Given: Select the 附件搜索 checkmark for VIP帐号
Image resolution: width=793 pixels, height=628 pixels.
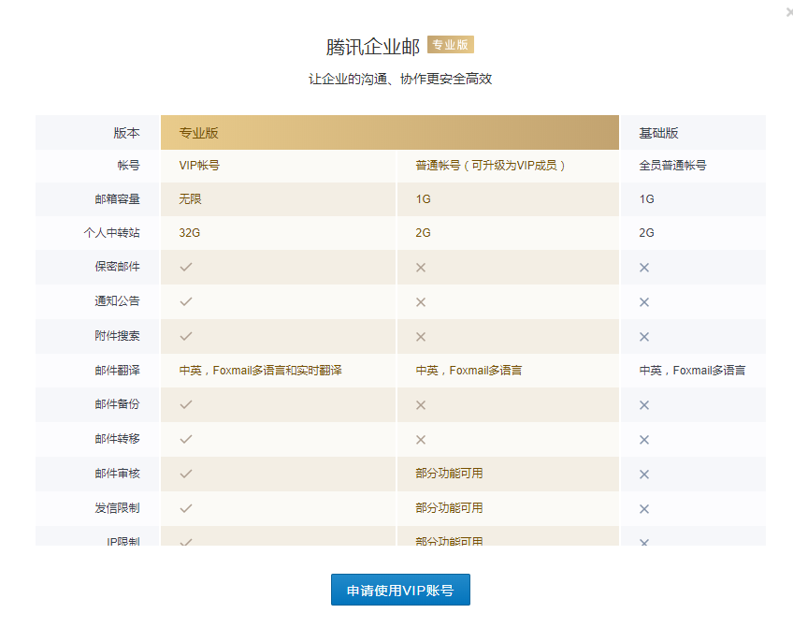Looking at the screenshot, I should 186,336.
